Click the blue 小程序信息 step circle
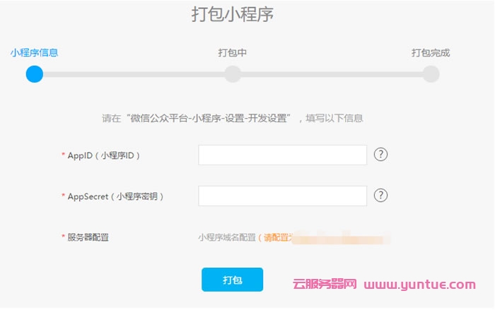This screenshot has height=310, width=495. coord(34,74)
